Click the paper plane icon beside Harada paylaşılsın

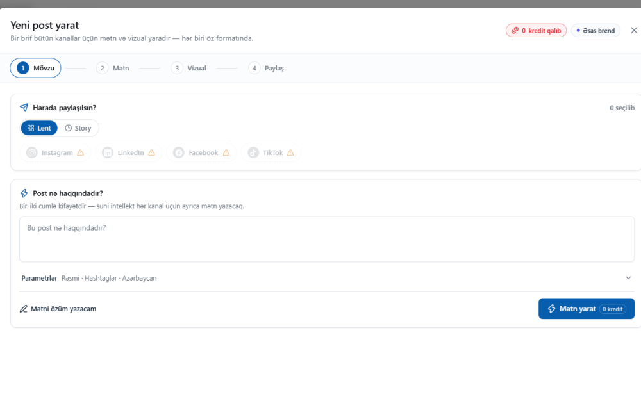click(x=24, y=108)
